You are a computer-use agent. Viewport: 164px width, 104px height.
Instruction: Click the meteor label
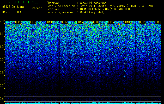pyautogui.click(x=37, y=8)
